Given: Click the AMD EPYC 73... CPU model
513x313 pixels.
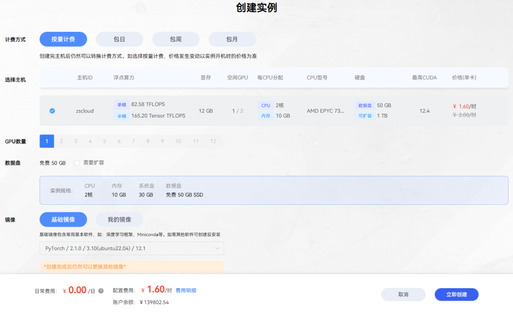Looking at the screenshot, I should click(325, 111).
